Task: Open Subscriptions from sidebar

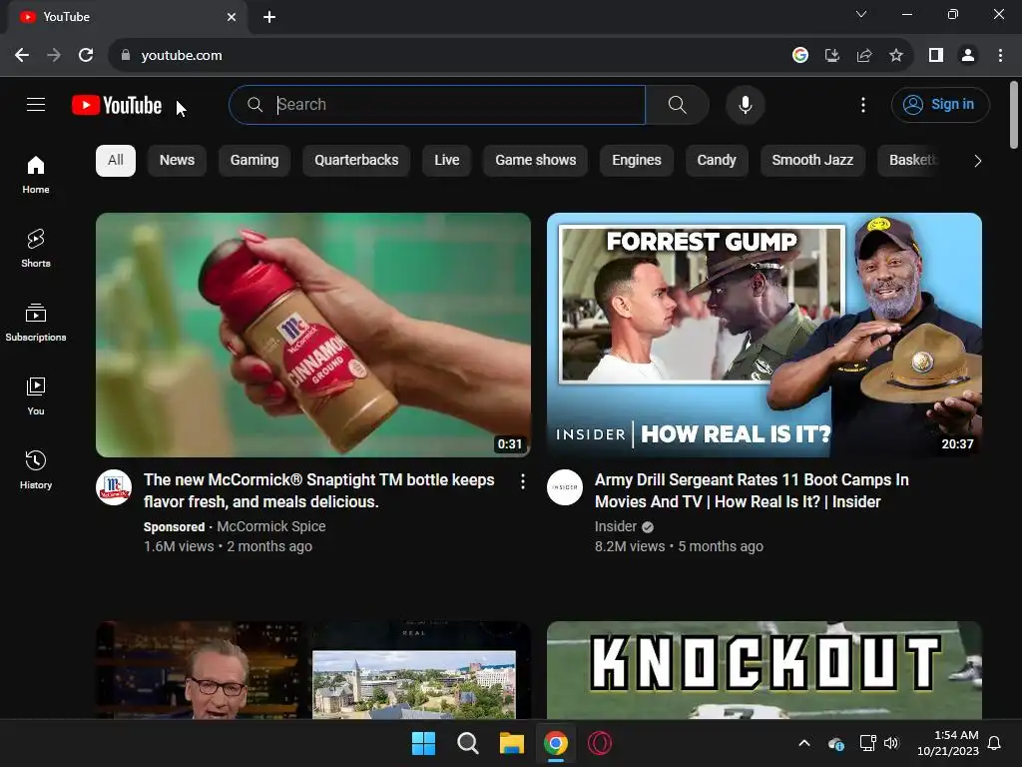Action: 36,323
